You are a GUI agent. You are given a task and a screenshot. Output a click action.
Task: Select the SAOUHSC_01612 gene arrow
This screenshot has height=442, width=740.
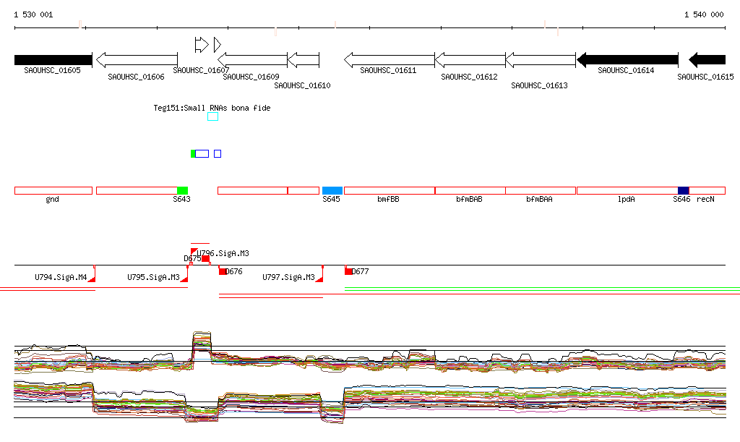click(470, 59)
